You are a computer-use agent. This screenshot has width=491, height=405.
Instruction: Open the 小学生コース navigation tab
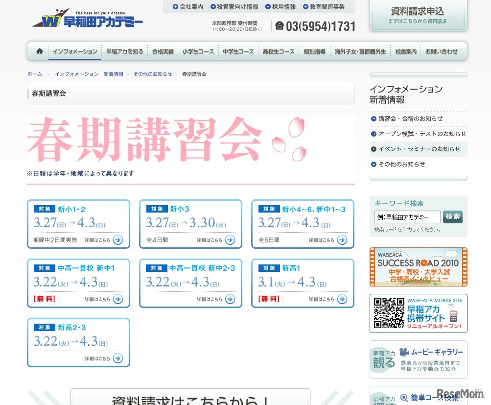point(198,51)
